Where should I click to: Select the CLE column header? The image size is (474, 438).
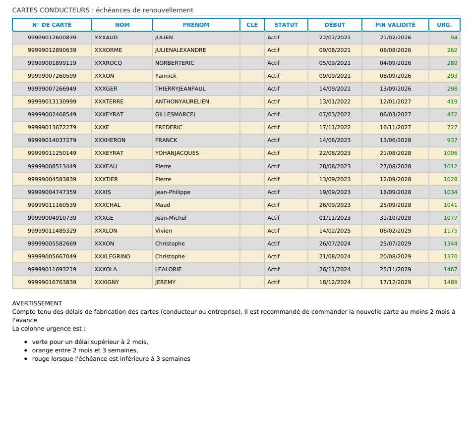(252, 25)
